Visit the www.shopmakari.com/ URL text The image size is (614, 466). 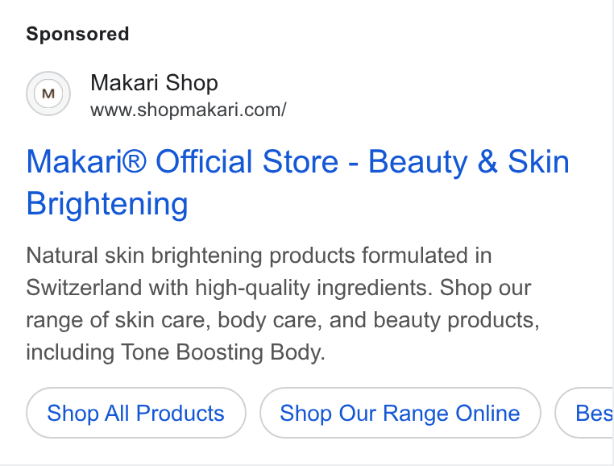click(x=189, y=110)
